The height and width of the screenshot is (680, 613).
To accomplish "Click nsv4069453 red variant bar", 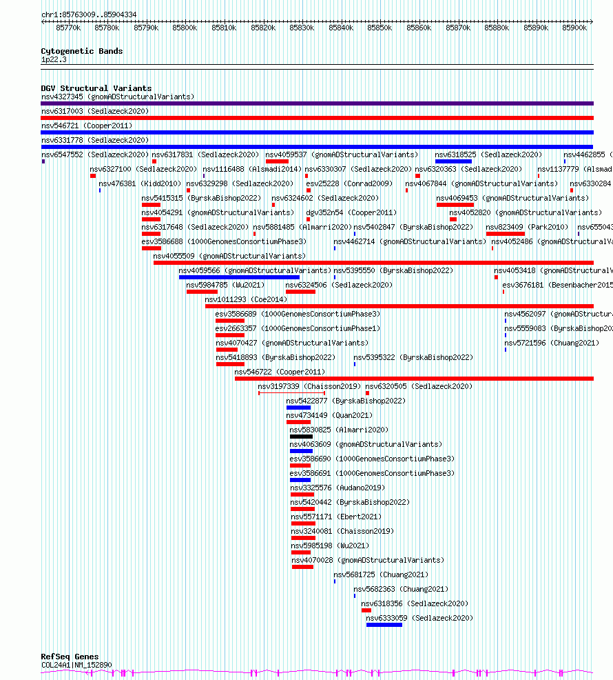I will [455, 205].
